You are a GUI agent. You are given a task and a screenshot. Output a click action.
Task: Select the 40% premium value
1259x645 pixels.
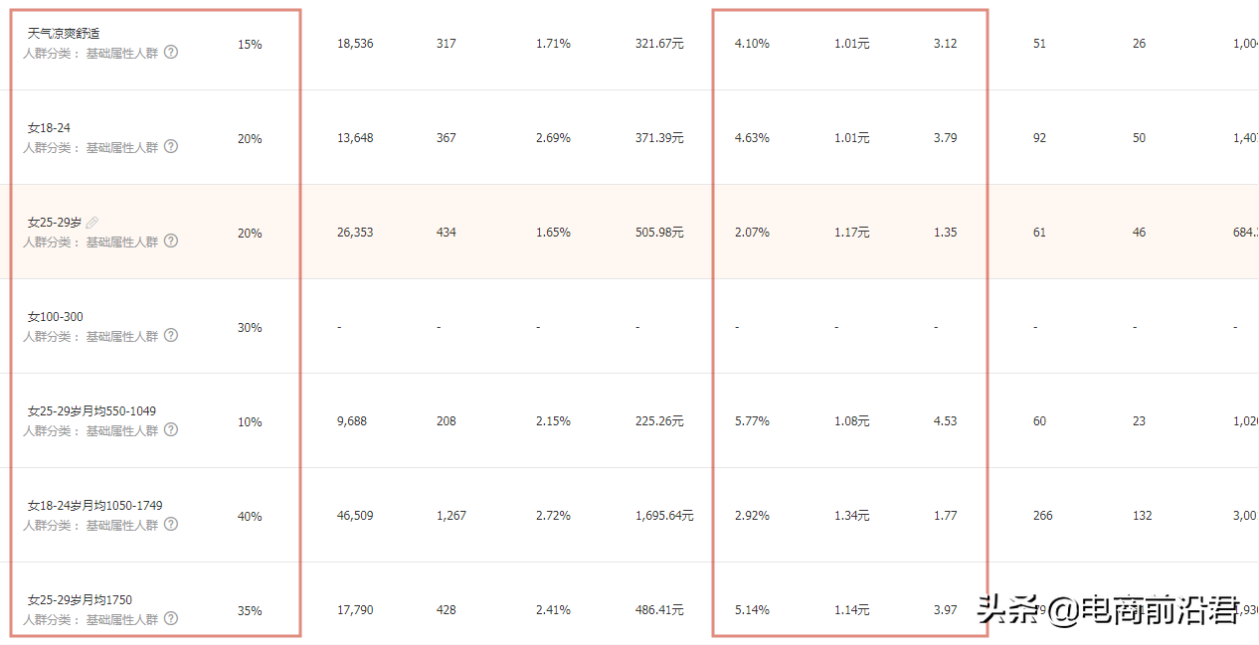pyautogui.click(x=250, y=517)
